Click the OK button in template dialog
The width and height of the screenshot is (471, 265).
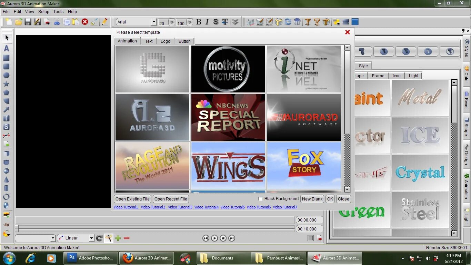[x=330, y=199]
